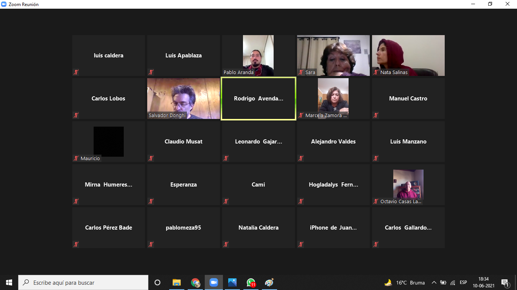Viewport: 517px width, 290px height.
Task: Show hidden system tray icons
Action: 434,282
